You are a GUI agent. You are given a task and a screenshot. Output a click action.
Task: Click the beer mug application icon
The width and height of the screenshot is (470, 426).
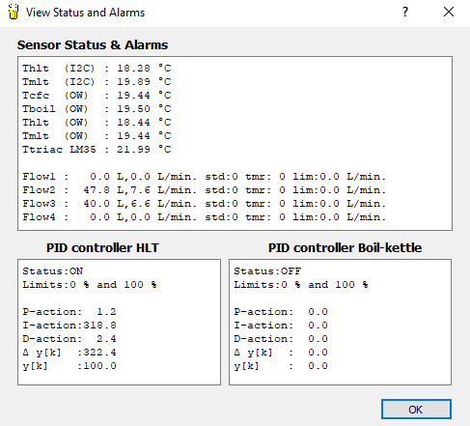14,12
